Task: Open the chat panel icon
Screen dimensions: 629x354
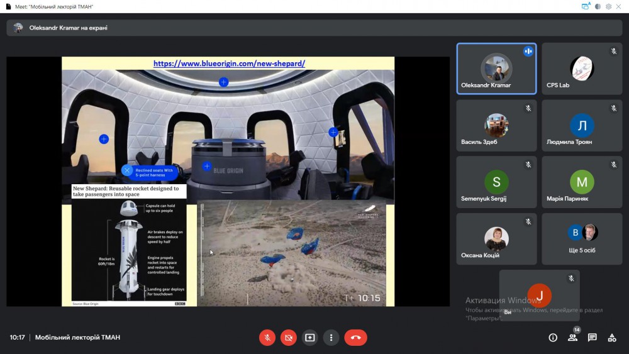Action: (592, 338)
